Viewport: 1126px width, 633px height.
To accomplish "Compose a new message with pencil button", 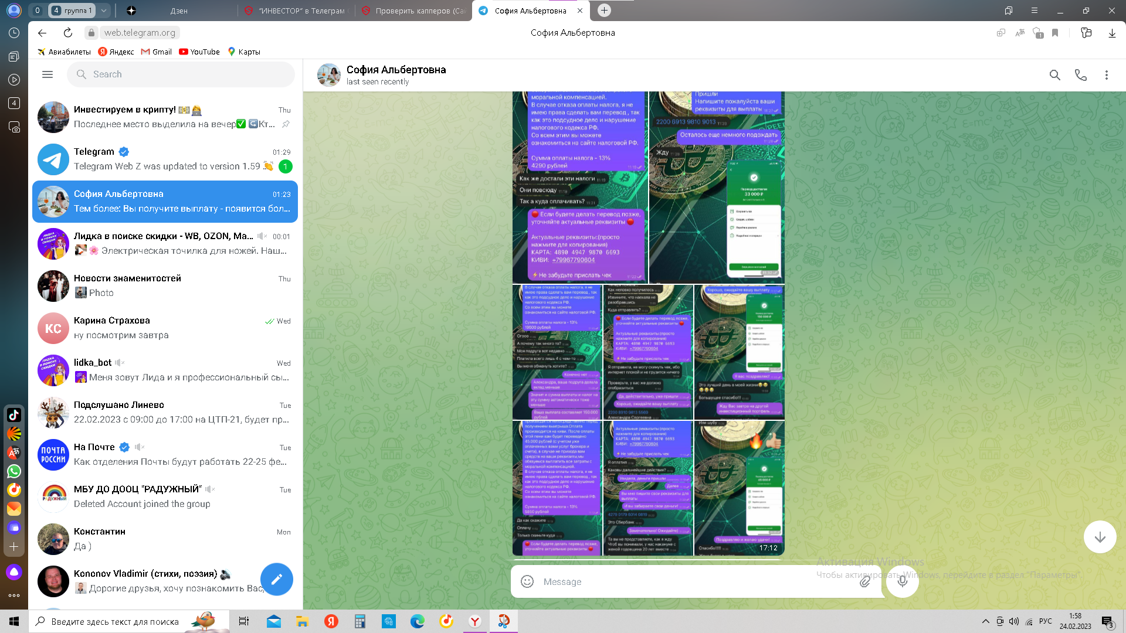I will point(276,579).
